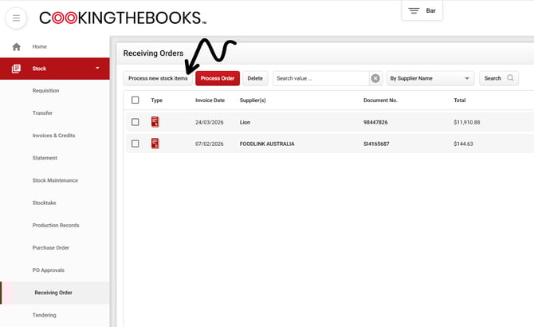The height and width of the screenshot is (327, 534).
Task: Check the Lion order row checkbox
Action: [135, 122]
